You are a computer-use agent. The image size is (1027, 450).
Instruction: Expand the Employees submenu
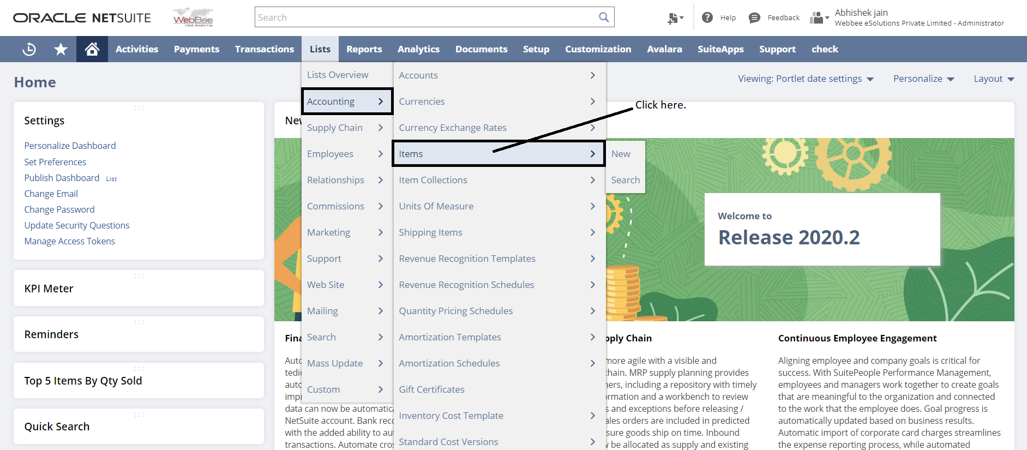pyautogui.click(x=347, y=154)
